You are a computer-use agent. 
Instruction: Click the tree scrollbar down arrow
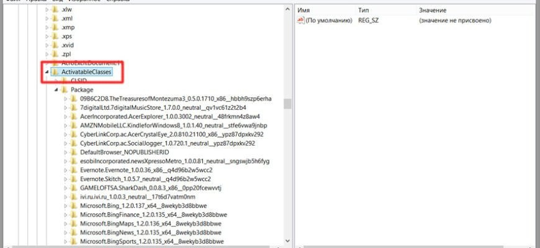(287, 241)
